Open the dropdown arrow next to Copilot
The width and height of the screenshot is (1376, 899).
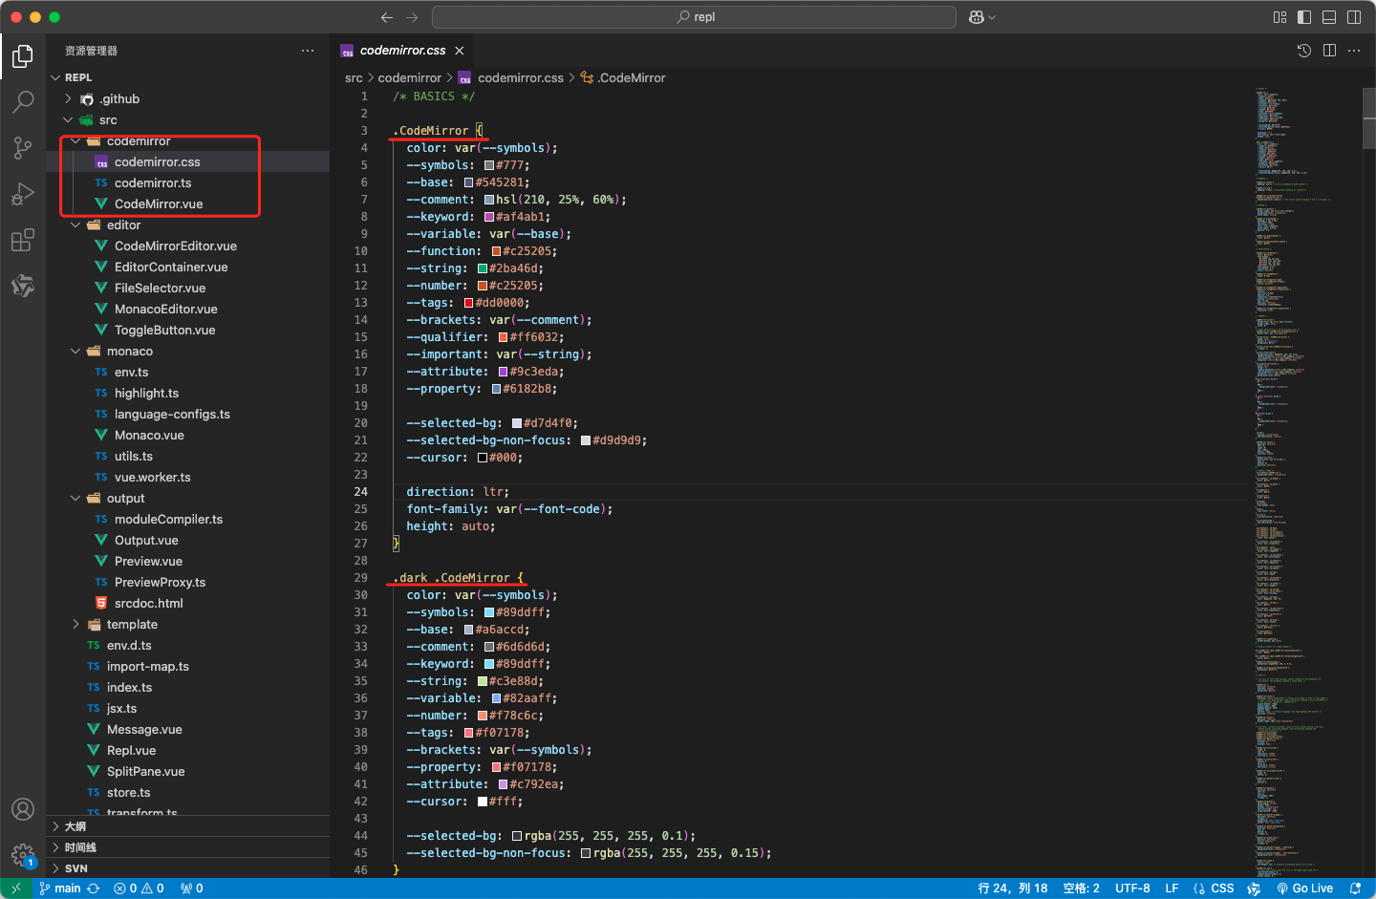992,17
